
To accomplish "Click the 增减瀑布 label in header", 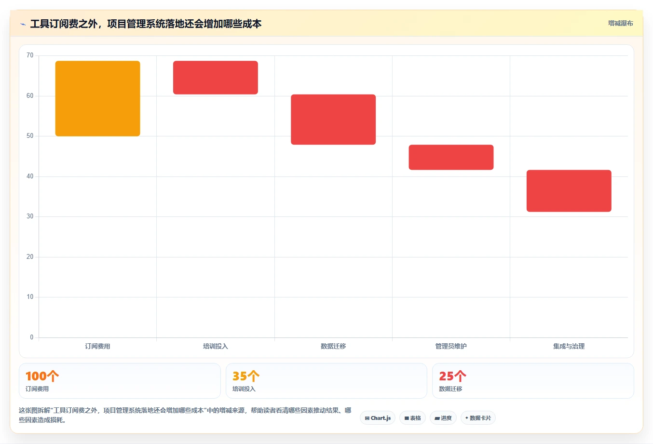I will [620, 23].
